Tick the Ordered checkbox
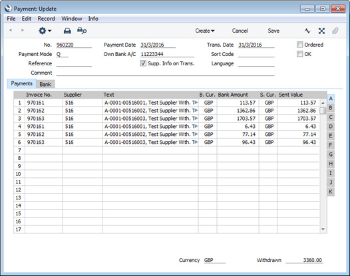350x276 pixels. (x=299, y=45)
